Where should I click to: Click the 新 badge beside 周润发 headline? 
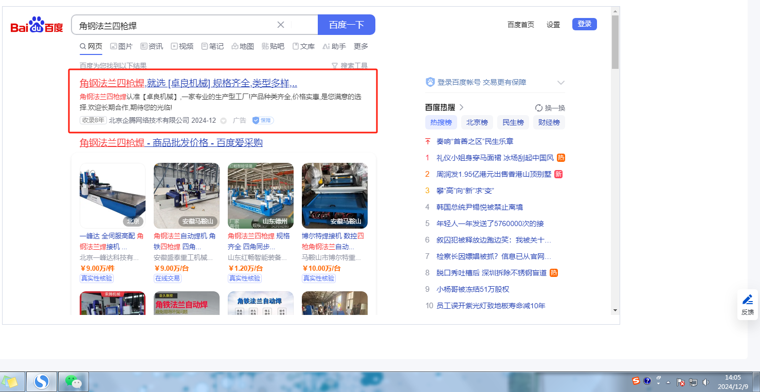point(558,174)
